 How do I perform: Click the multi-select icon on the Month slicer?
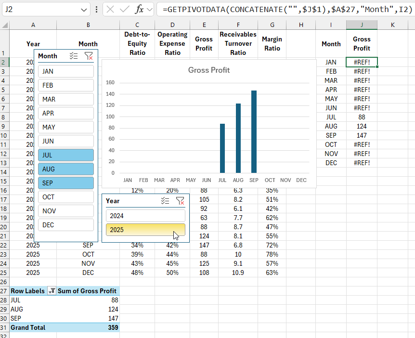[x=73, y=56]
